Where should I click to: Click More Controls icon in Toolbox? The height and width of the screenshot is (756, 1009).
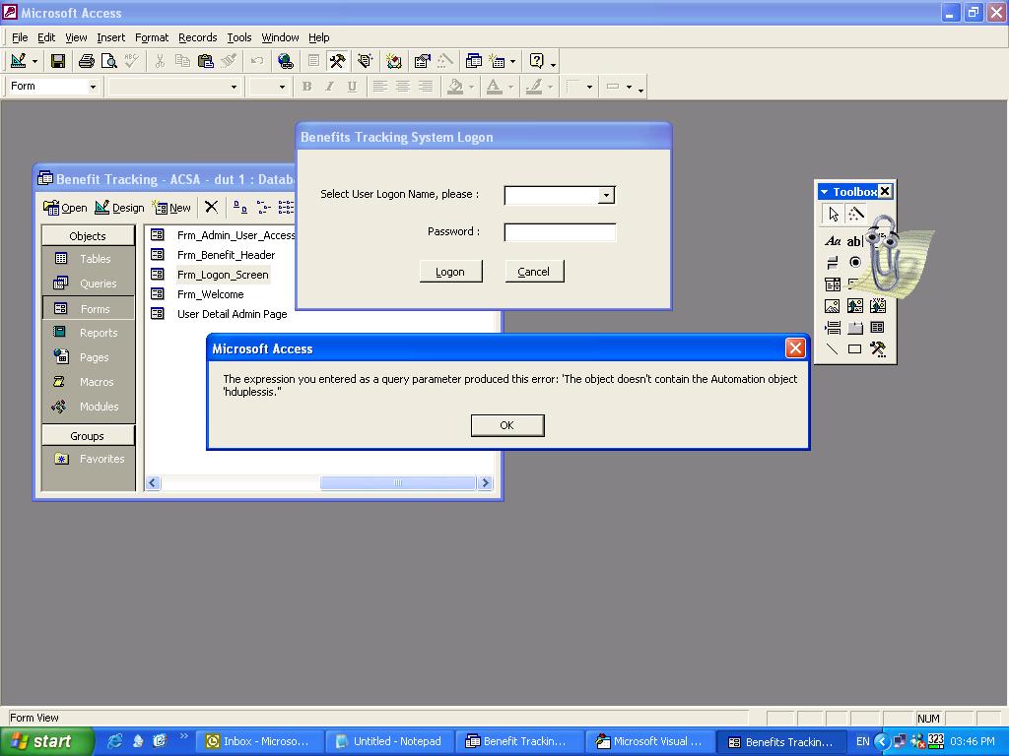[x=878, y=349]
